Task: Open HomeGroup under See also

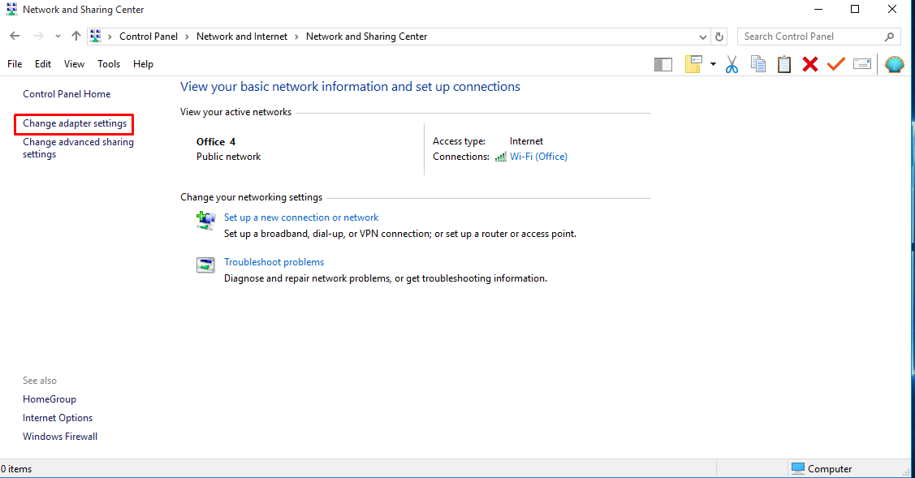Action: [x=50, y=399]
